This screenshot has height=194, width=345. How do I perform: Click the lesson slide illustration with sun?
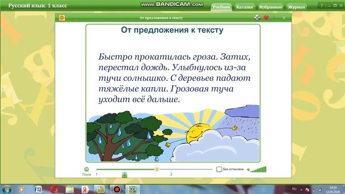(173, 134)
